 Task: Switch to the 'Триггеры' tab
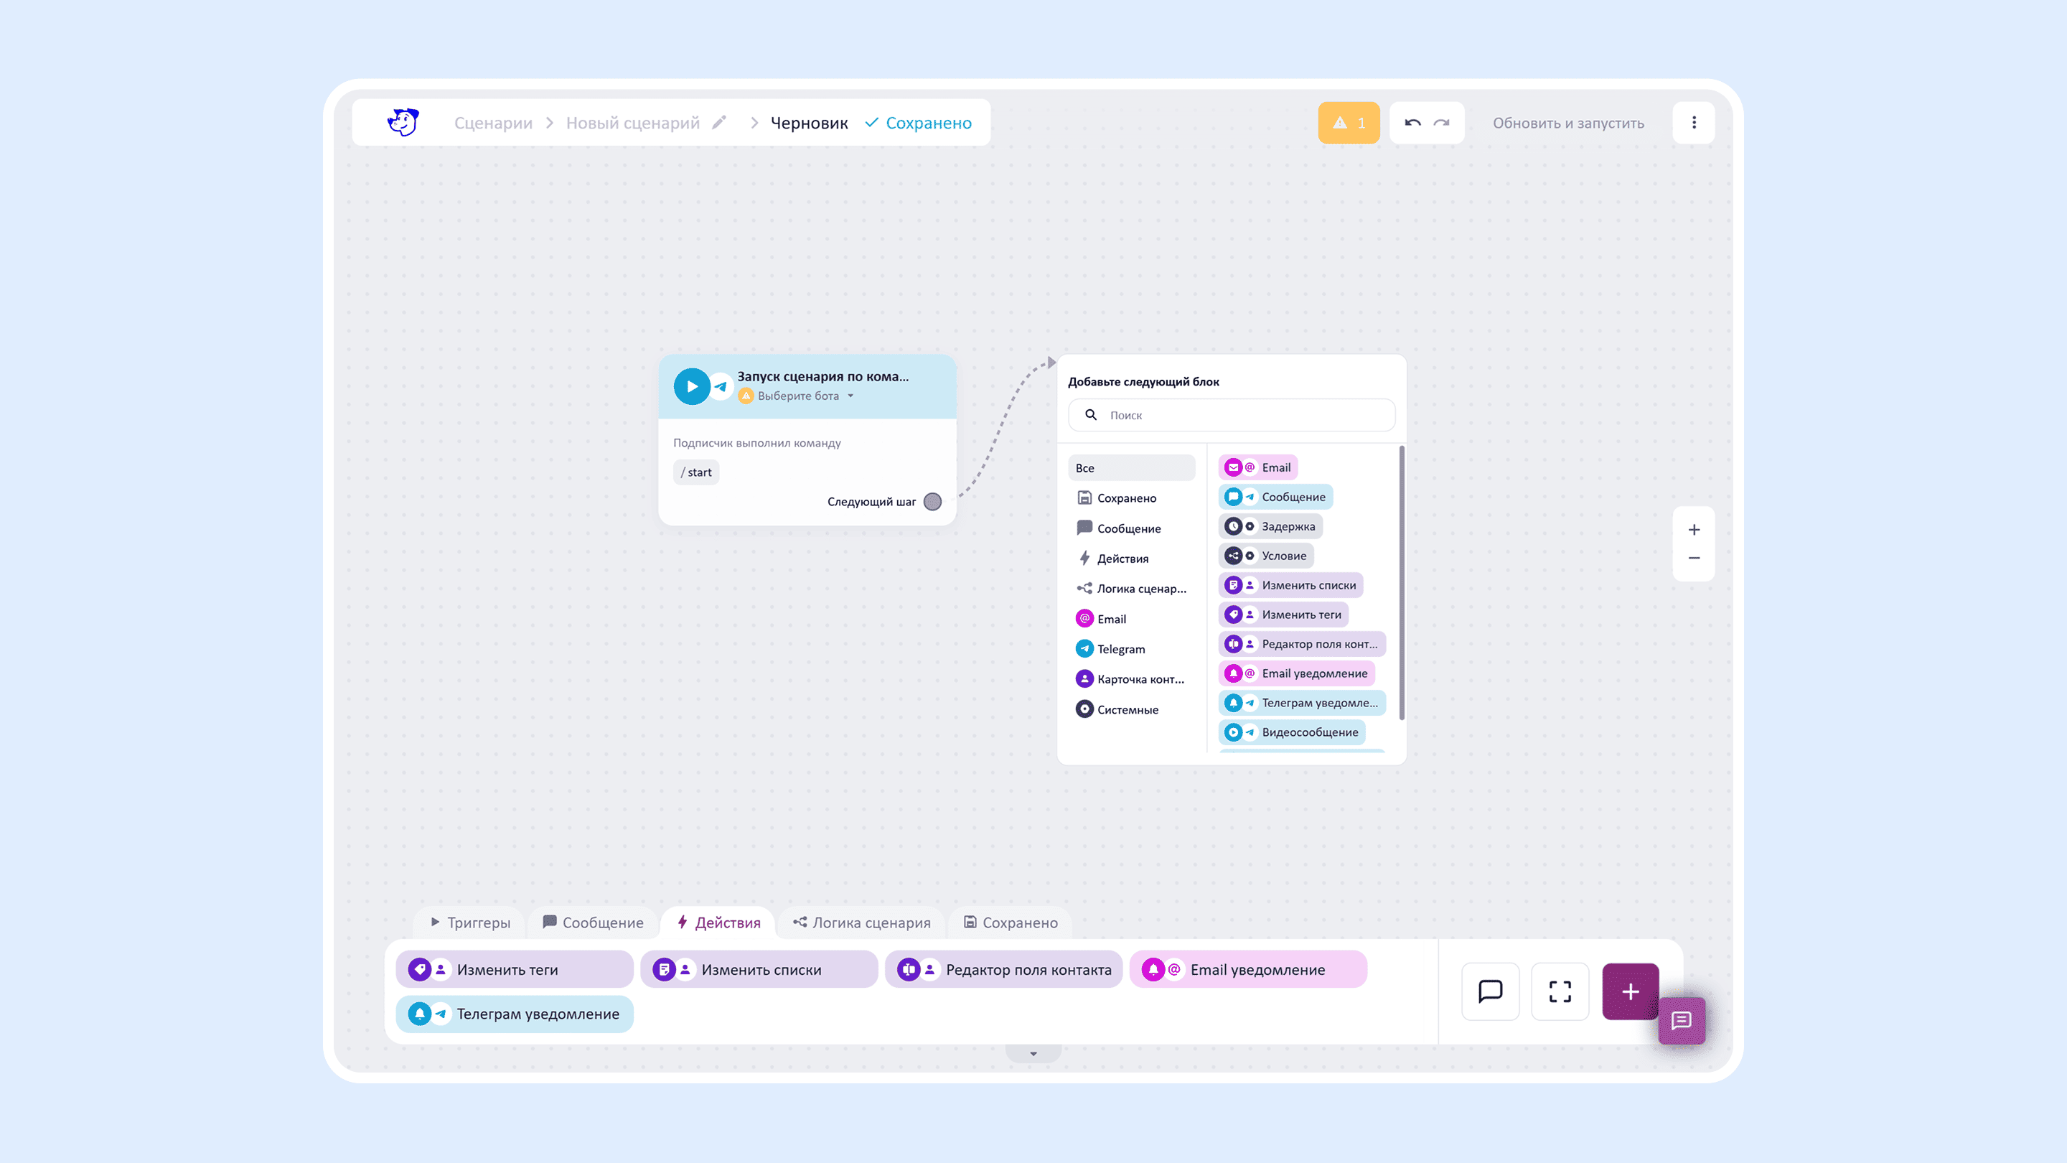click(471, 923)
